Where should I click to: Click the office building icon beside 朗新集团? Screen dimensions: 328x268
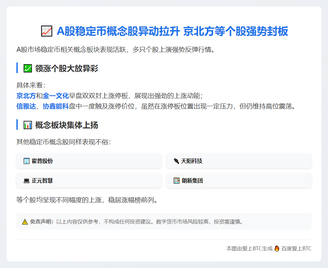[x=176, y=181]
